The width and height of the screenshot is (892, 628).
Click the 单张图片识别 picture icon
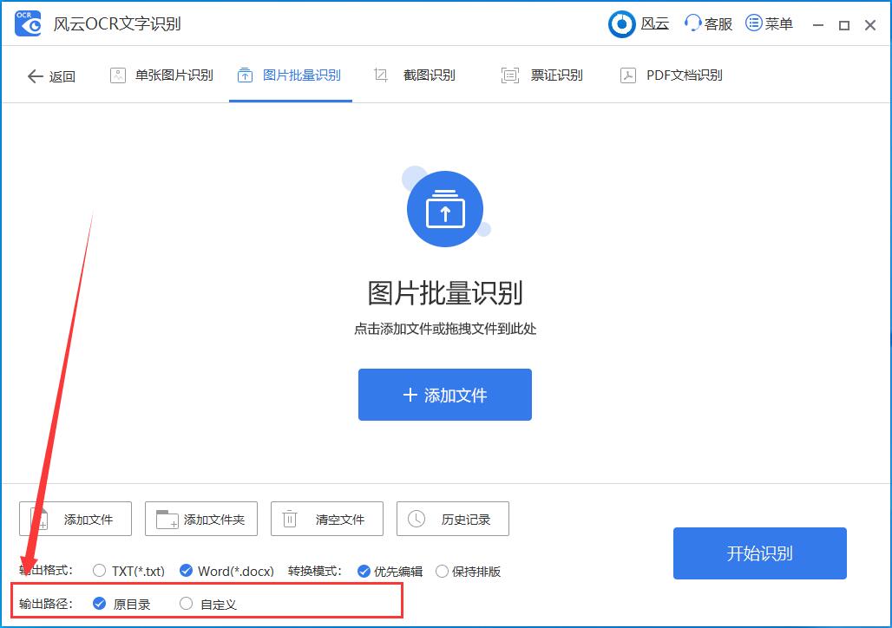click(x=118, y=75)
